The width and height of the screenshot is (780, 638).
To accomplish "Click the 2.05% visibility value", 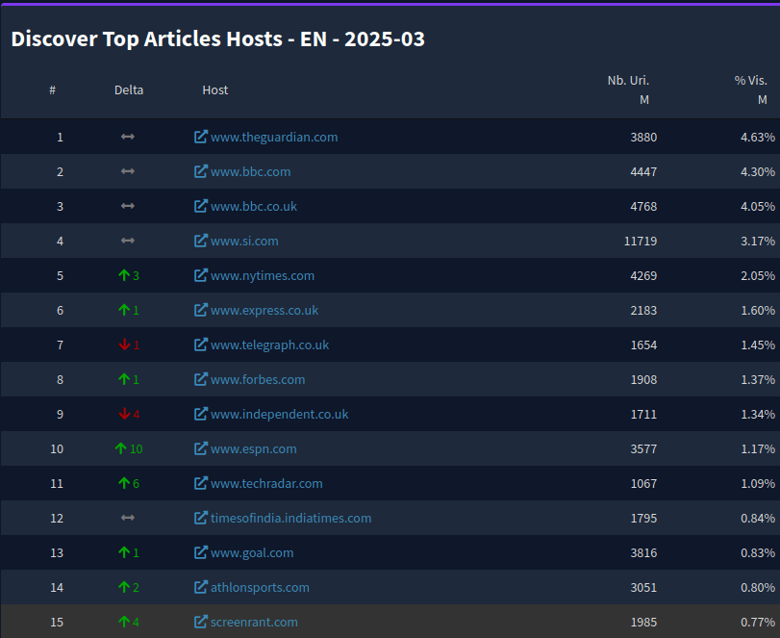I will coord(758,276).
